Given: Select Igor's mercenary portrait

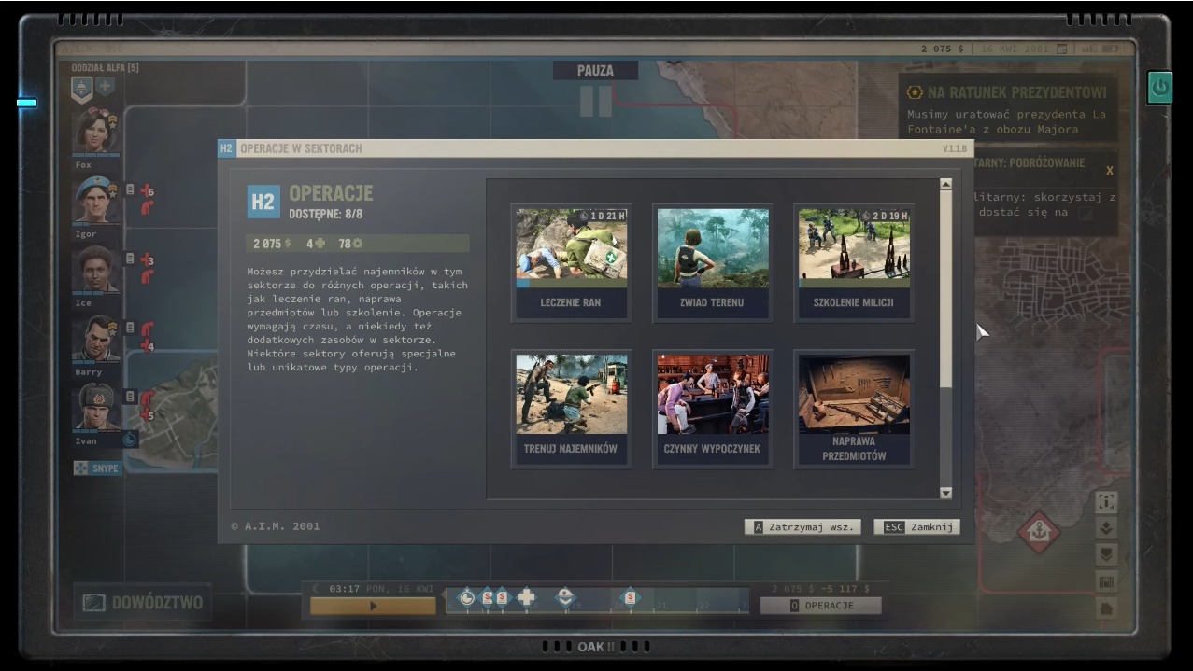Looking at the screenshot, I should tap(96, 200).
